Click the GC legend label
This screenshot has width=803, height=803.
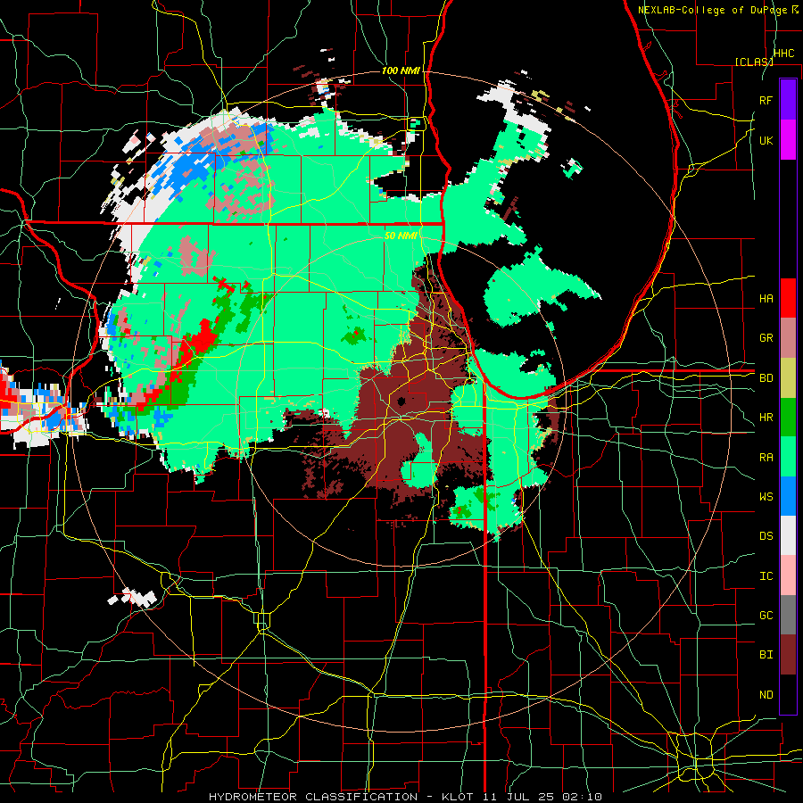[x=766, y=615]
